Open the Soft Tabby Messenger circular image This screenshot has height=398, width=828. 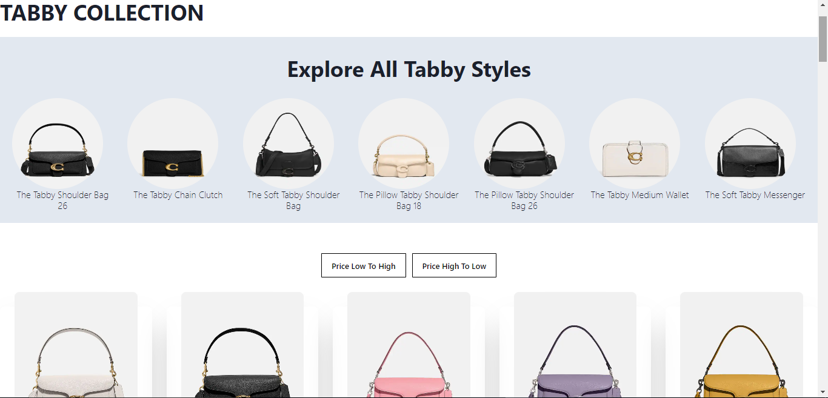coord(750,144)
